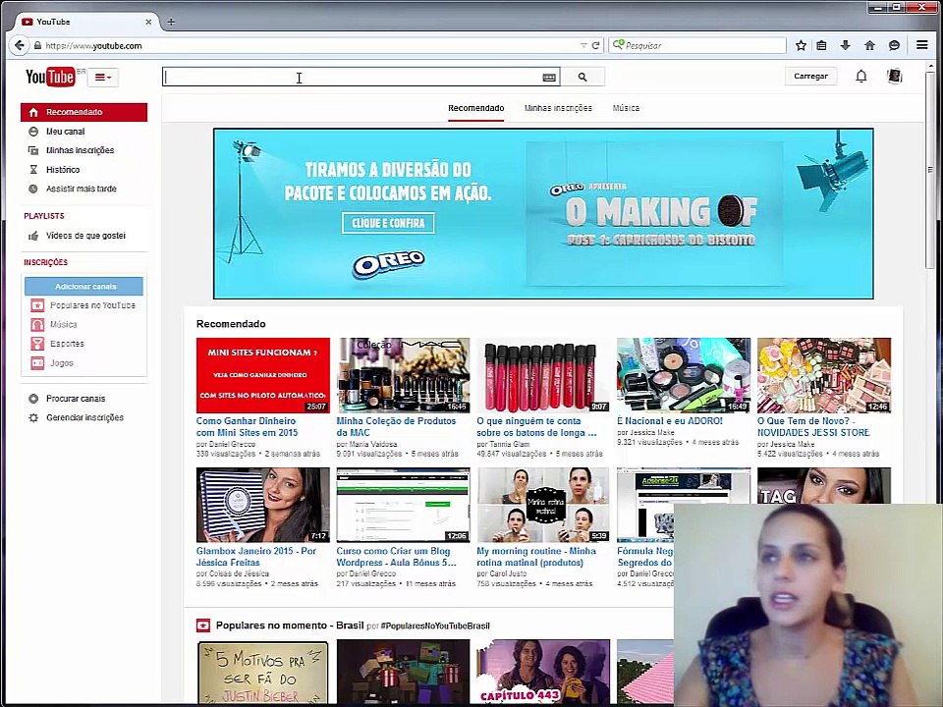The width and height of the screenshot is (943, 707).
Task: Select Recomendado in the sidebar
Action: 84,112
